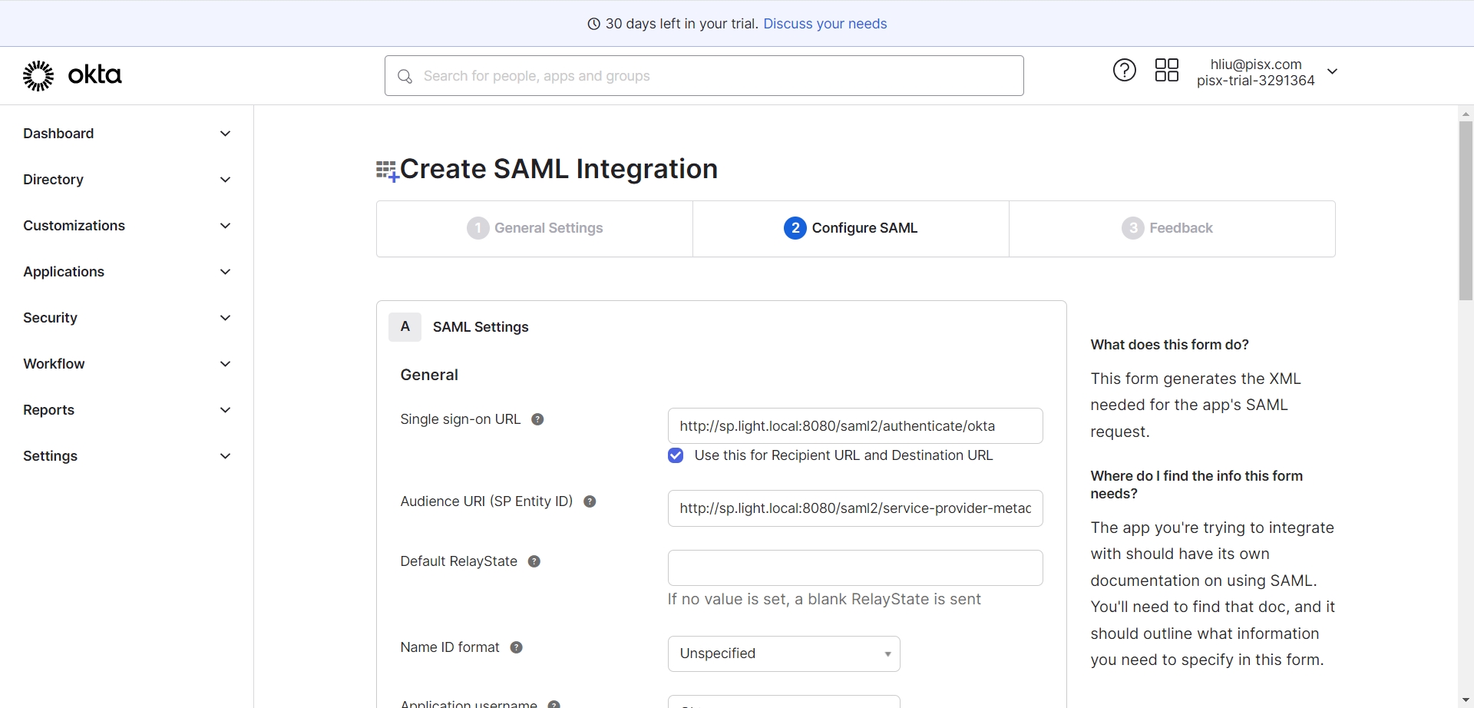The width and height of the screenshot is (1474, 708).
Task: Open the apps grid icon
Action: tap(1166, 71)
